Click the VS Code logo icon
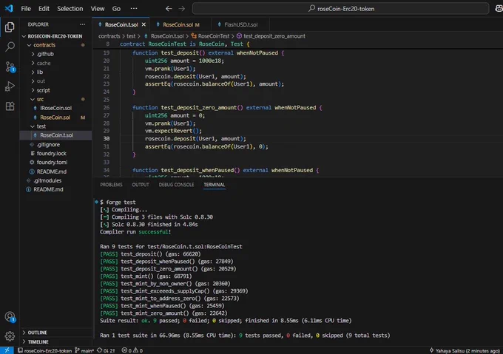The height and width of the screenshot is (354, 503). (9, 8)
